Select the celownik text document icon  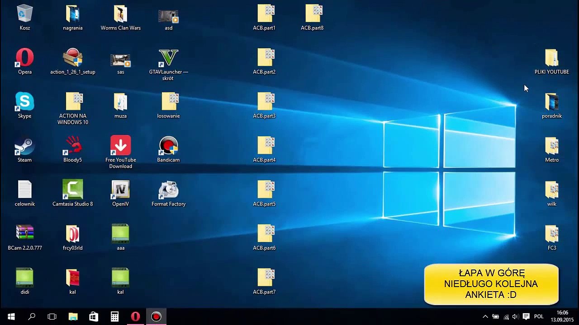[25, 190]
